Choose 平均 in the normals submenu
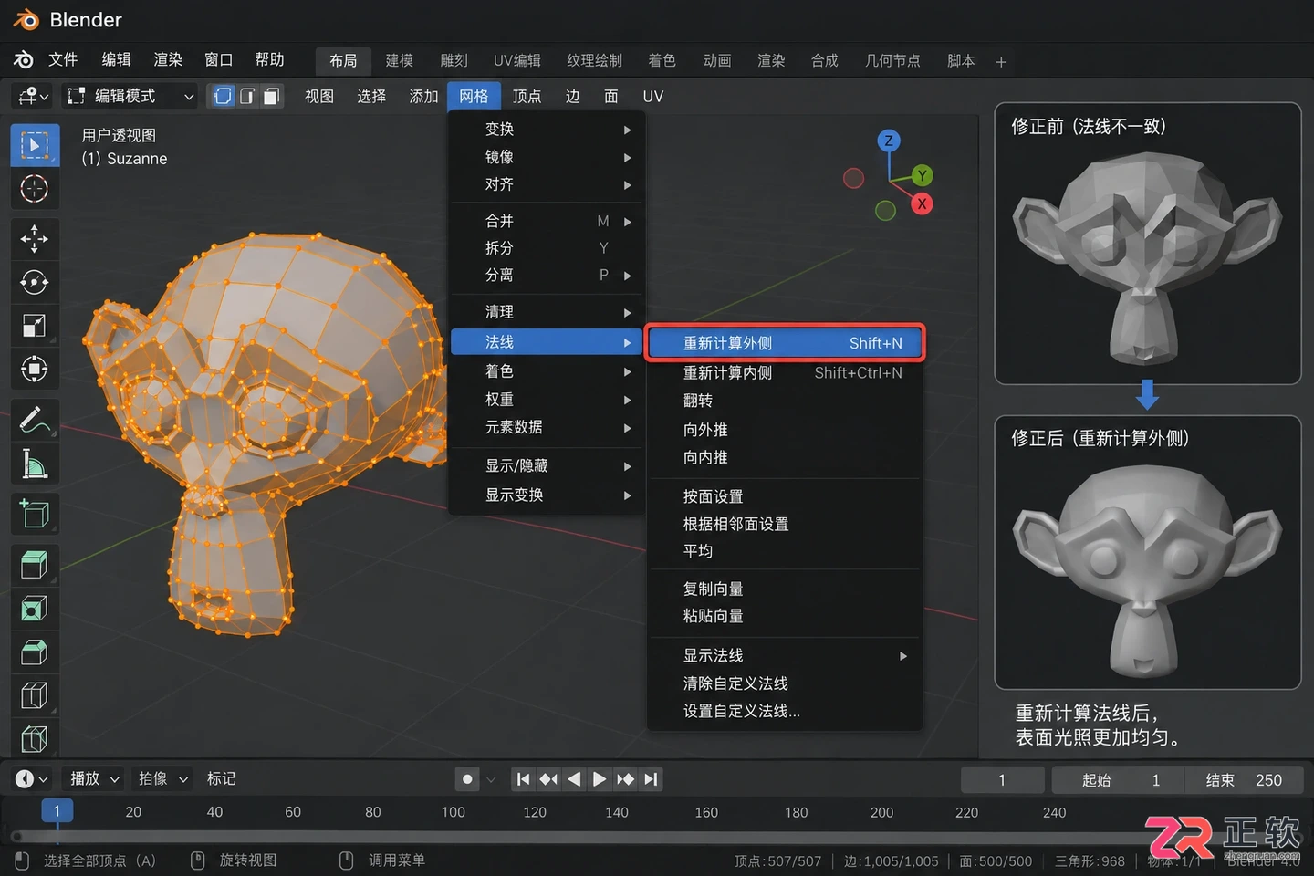 point(785,551)
